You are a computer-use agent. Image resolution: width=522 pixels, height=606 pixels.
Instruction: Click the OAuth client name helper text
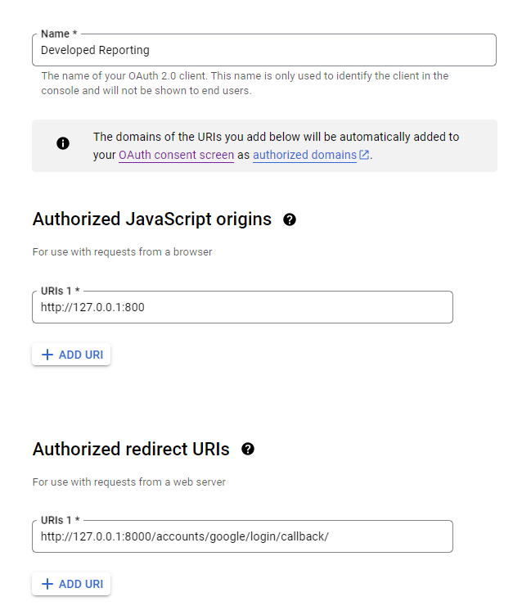coord(245,83)
